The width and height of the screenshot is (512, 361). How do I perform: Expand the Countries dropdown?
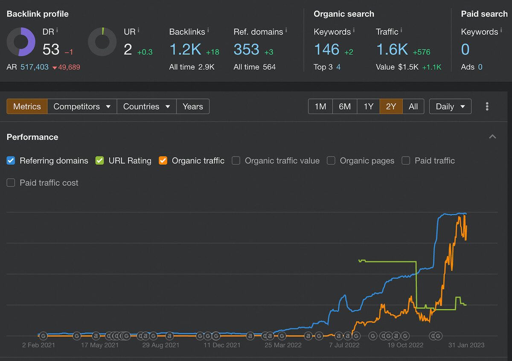[x=146, y=107]
